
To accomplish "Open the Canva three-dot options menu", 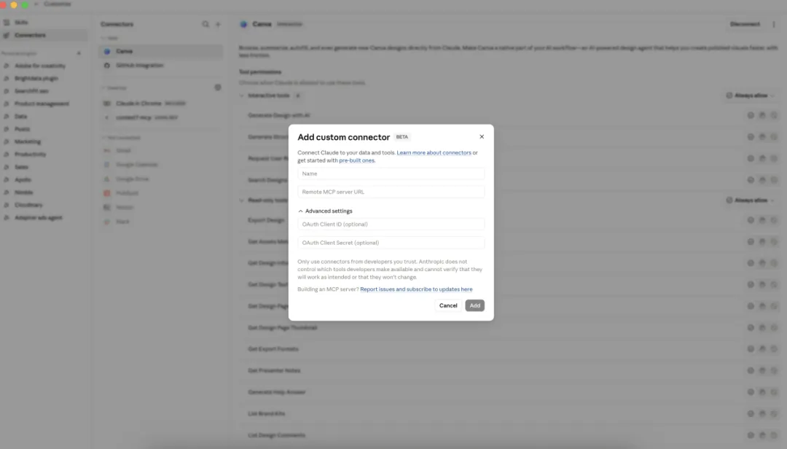I will (773, 24).
